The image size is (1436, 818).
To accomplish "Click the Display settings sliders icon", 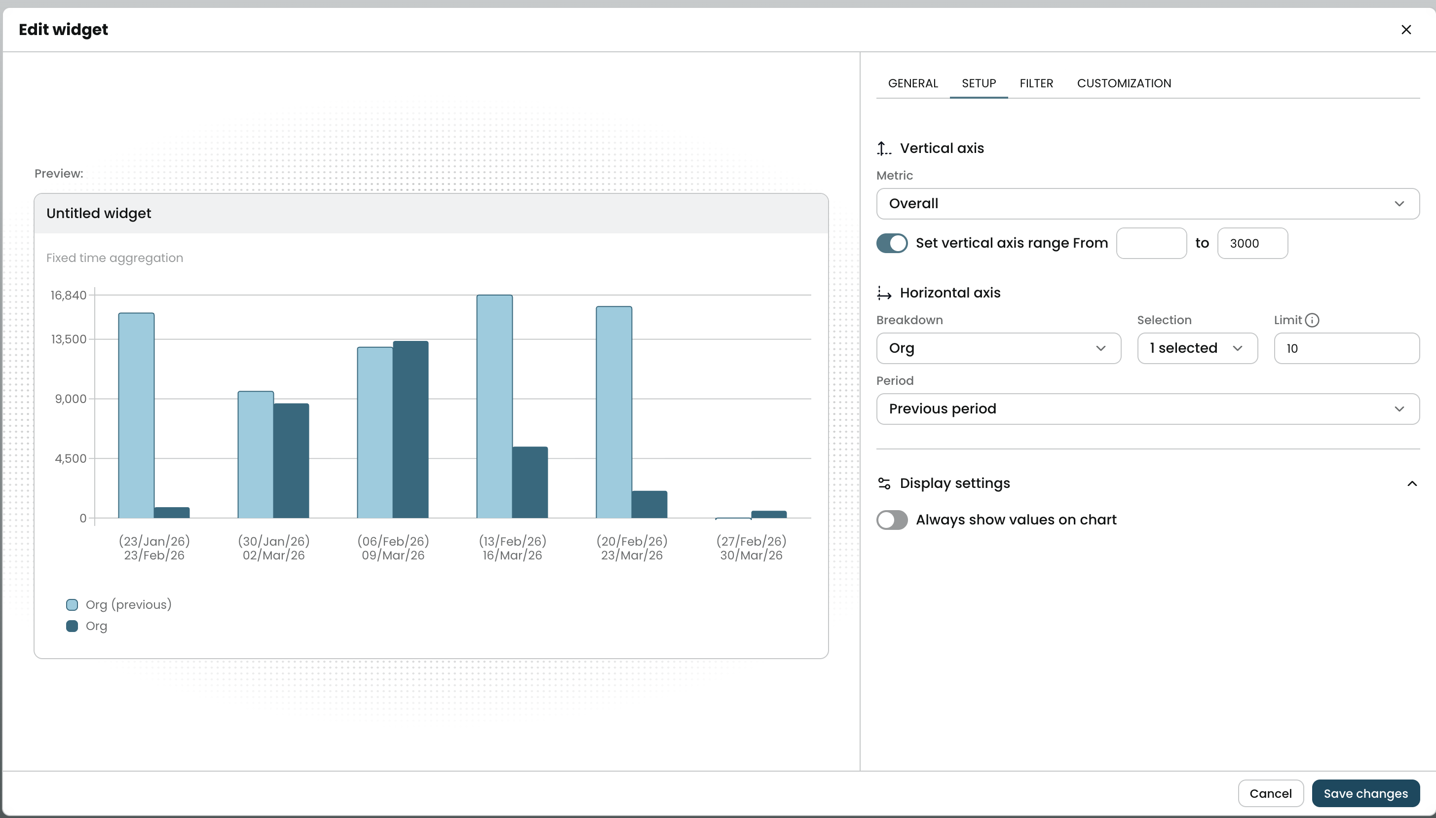I will (884, 483).
